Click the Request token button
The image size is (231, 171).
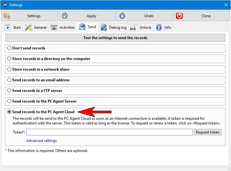[x=207, y=132]
